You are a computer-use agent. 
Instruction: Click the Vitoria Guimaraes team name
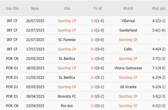(x=128, y=68)
